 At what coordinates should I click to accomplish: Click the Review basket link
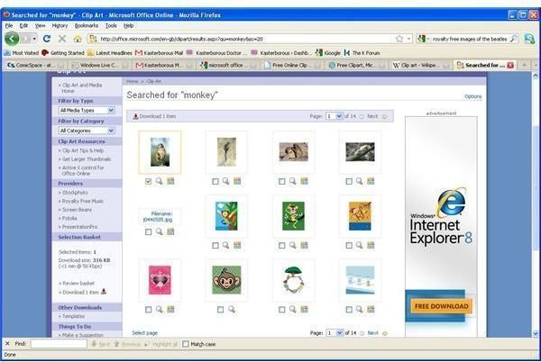pos(78,283)
